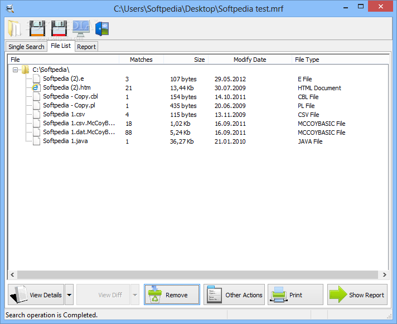Click the first black floppy disk save icon
The width and height of the screenshot is (397, 324).
coord(37,28)
